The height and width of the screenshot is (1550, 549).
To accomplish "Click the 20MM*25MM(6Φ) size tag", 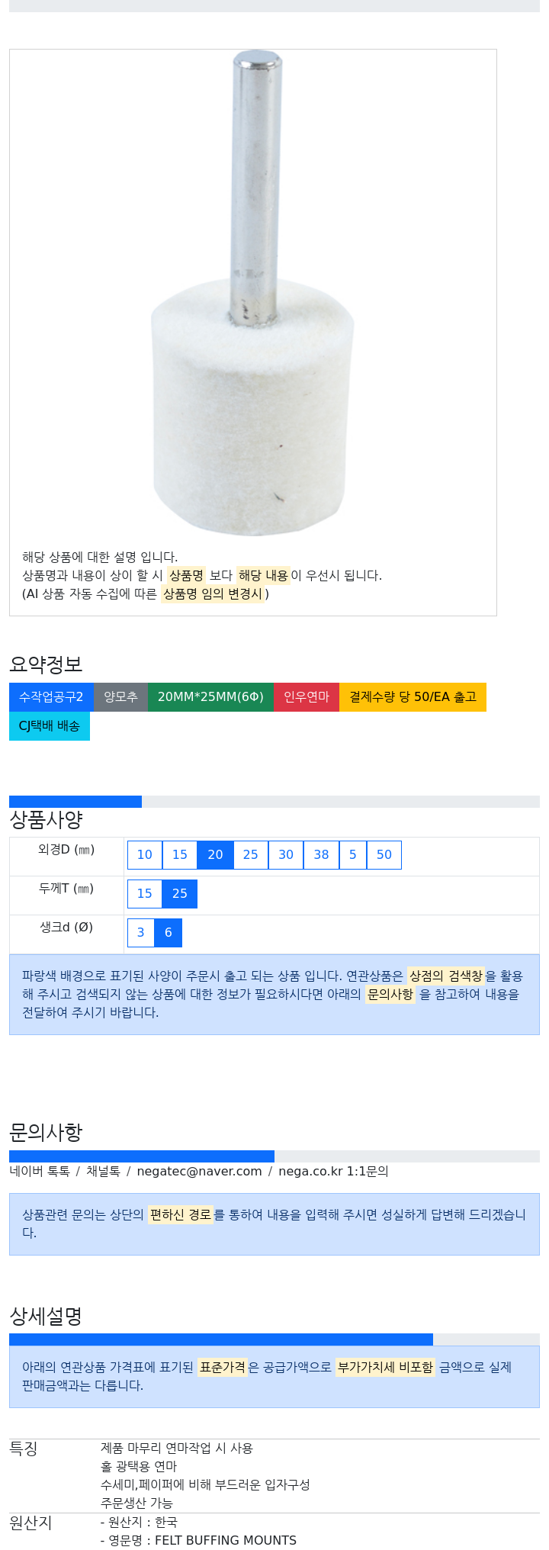I will [210, 697].
